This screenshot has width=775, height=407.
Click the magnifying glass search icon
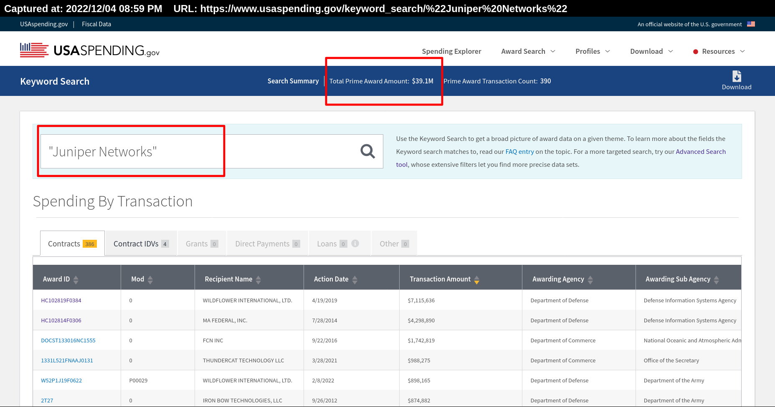point(367,151)
